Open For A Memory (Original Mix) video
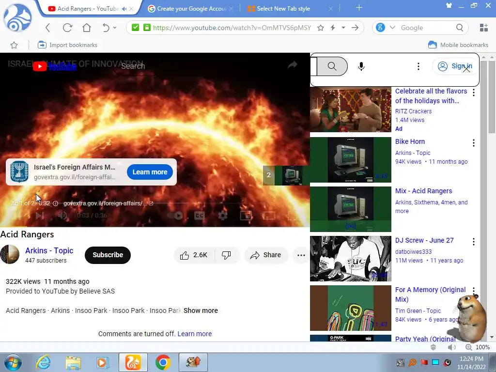Image resolution: width=496 pixels, height=372 pixels. pyautogui.click(x=430, y=294)
